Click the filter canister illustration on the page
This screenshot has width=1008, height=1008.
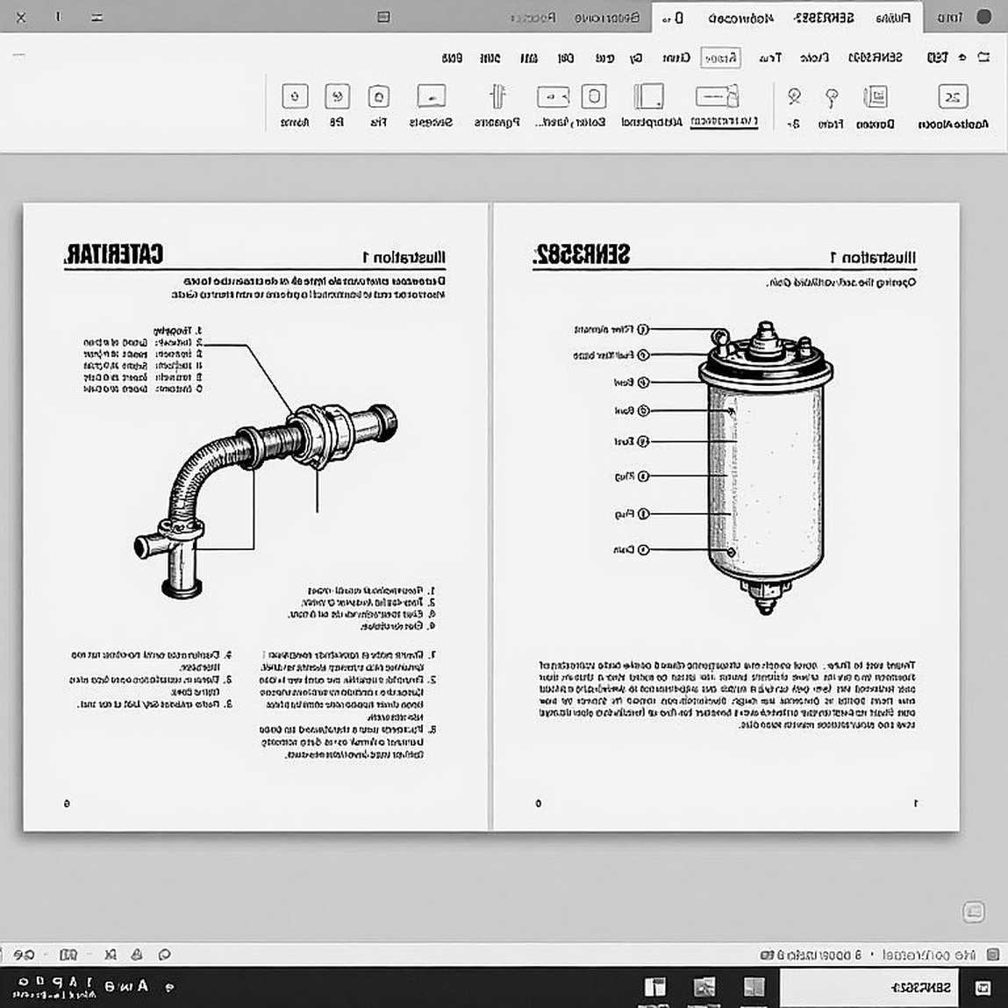pyautogui.click(x=765, y=468)
